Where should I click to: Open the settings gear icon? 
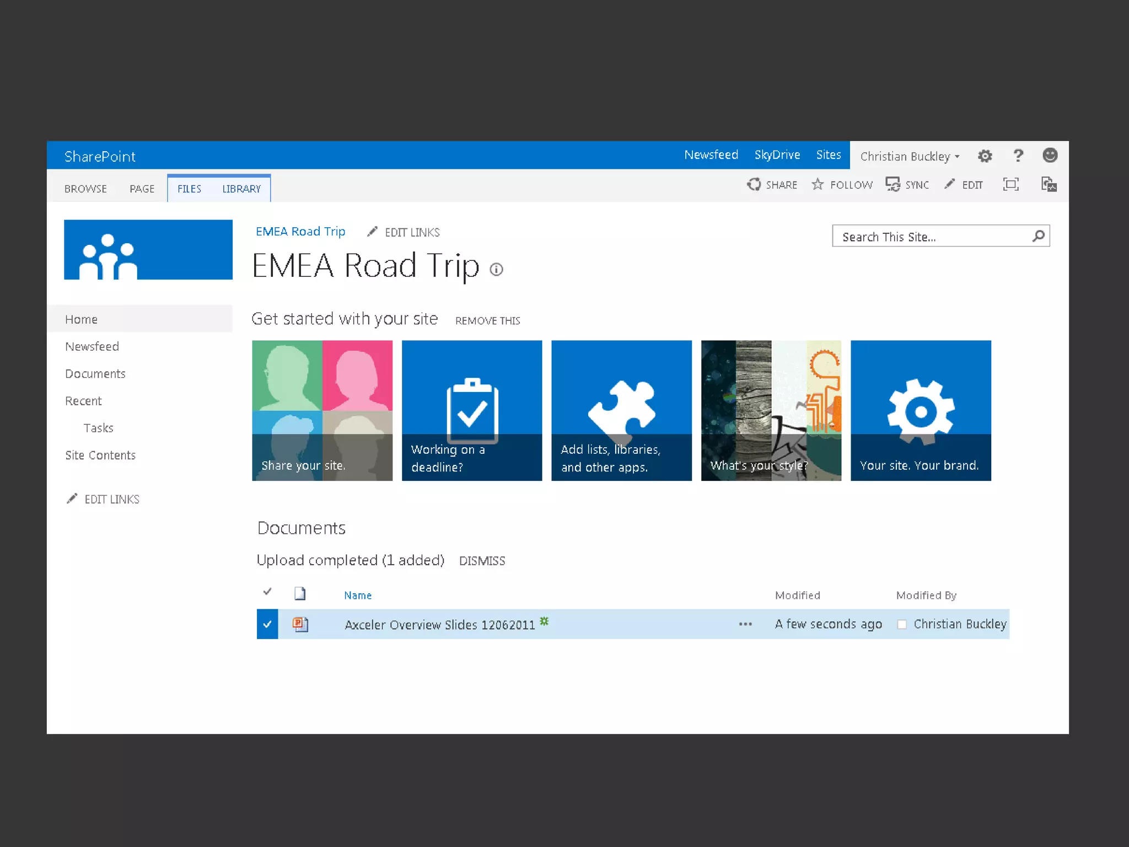985,156
